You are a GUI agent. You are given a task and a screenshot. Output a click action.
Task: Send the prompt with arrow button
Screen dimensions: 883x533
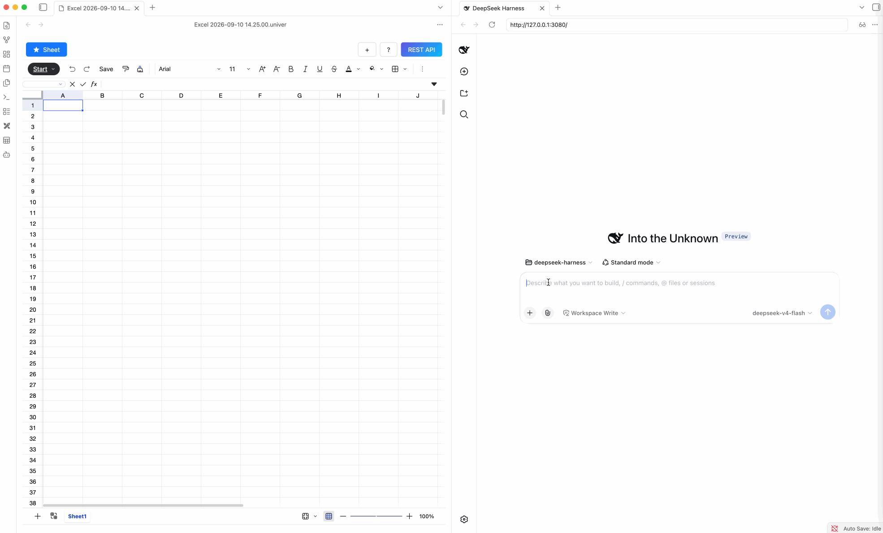827,312
